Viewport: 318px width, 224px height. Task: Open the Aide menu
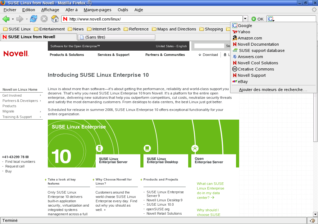click(139, 10)
